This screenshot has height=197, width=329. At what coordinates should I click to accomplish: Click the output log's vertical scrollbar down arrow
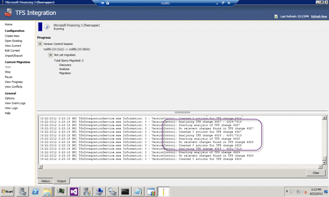tap(324, 163)
